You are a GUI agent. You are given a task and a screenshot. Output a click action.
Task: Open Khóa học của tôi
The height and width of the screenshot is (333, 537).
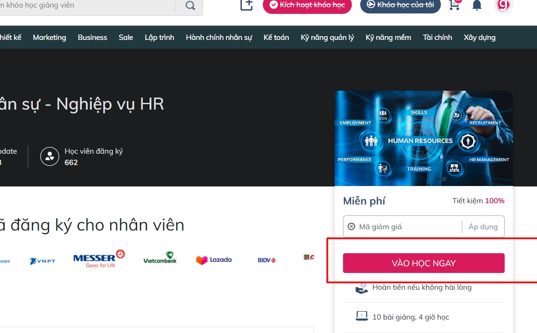click(401, 5)
